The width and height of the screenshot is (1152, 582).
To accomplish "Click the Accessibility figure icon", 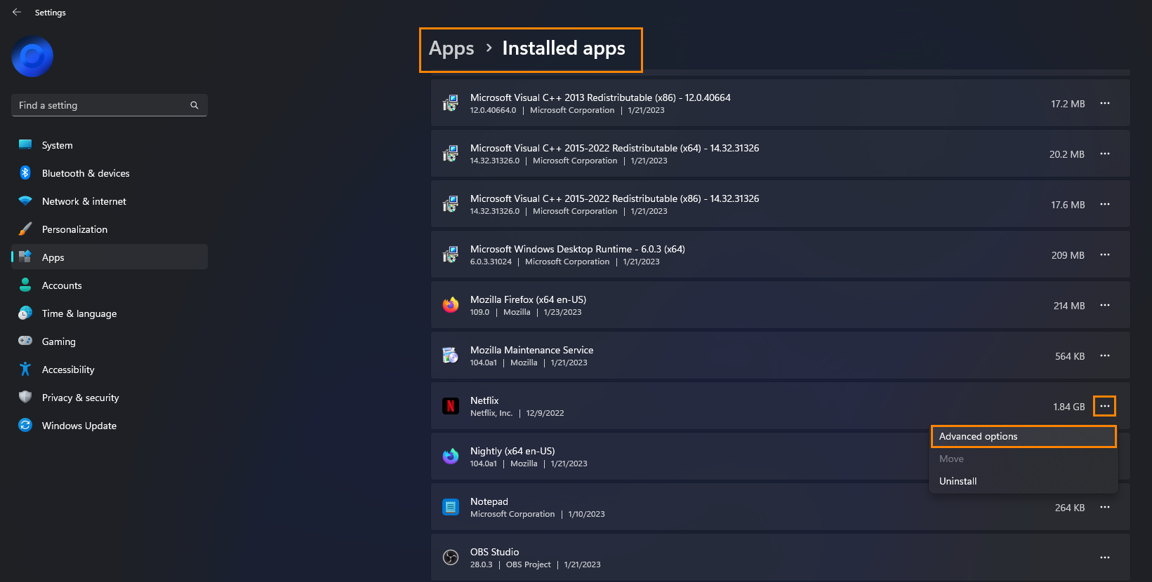I will coord(25,369).
